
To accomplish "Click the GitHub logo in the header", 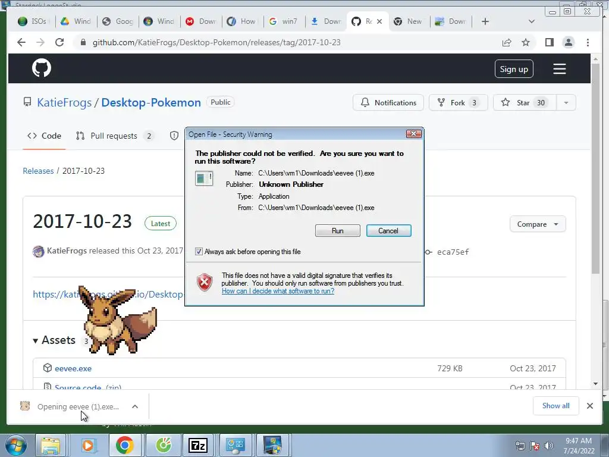I will pos(42,68).
